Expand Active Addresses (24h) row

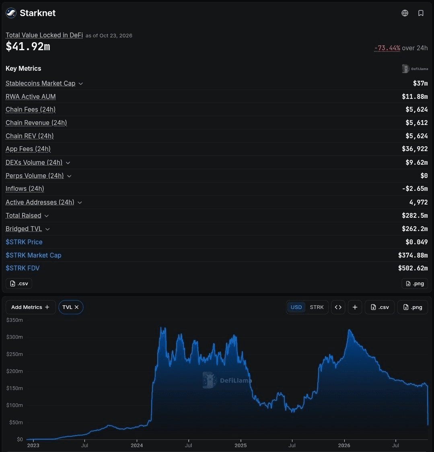point(80,202)
